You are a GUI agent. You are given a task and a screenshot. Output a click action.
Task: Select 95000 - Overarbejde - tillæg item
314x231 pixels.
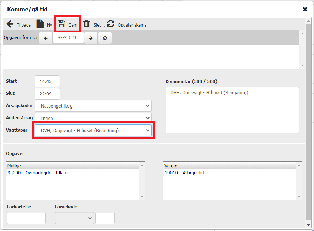coord(37,173)
